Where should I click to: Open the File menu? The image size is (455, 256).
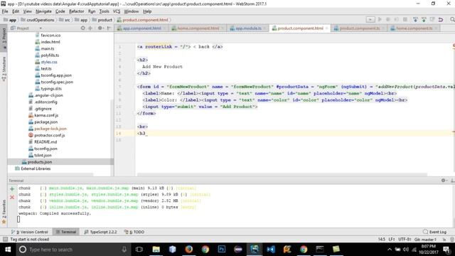point(5,11)
